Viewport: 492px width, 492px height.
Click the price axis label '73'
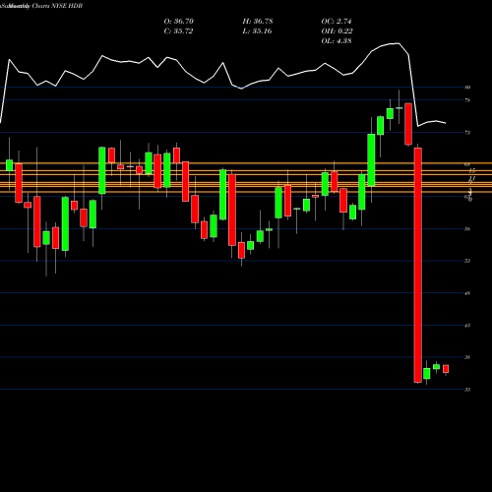[x=467, y=133]
